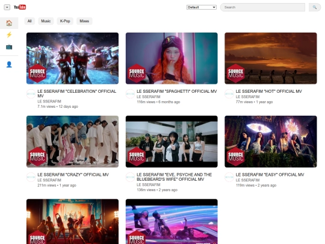Click "136m views • 2 years ago" text
Image resolution: width=325 pixels, height=244 pixels.
click(157, 190)
